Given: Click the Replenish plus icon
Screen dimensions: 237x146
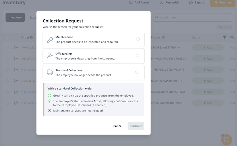Looking at the screenshot, I should tap(161, 3).
